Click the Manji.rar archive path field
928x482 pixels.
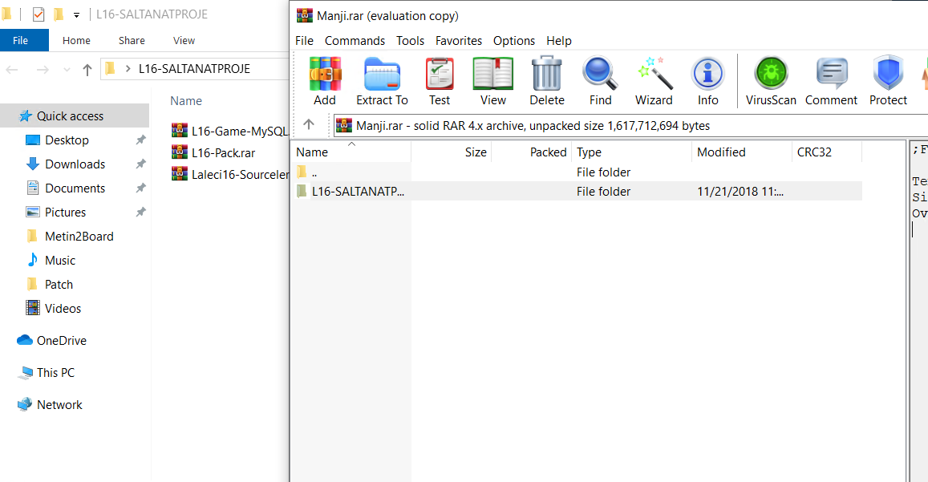[630, 126]
